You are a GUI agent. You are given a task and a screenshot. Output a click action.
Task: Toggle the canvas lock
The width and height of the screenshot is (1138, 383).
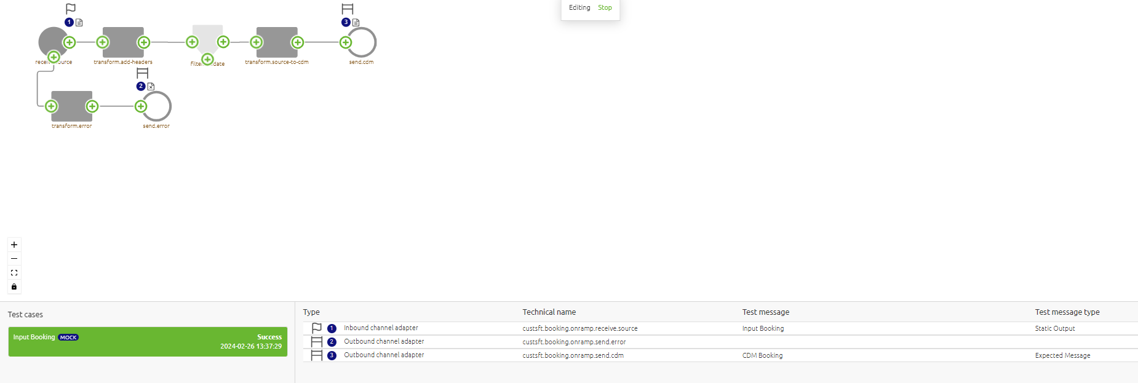(14, 286)
